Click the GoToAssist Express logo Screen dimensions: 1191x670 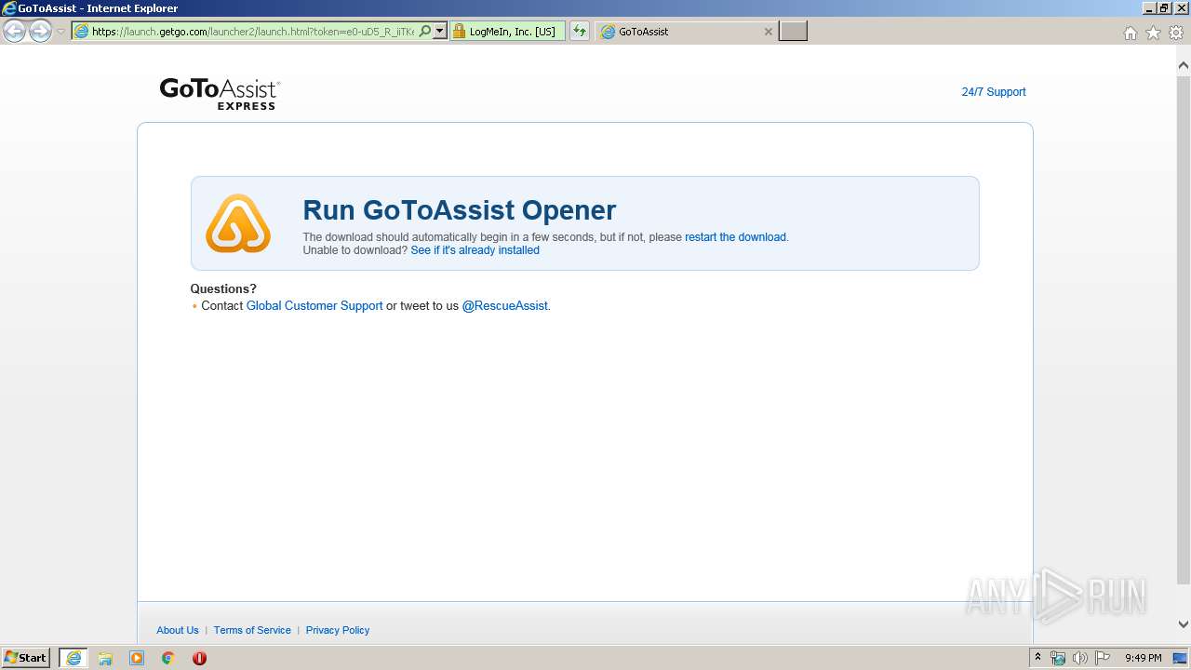[220, 93]
